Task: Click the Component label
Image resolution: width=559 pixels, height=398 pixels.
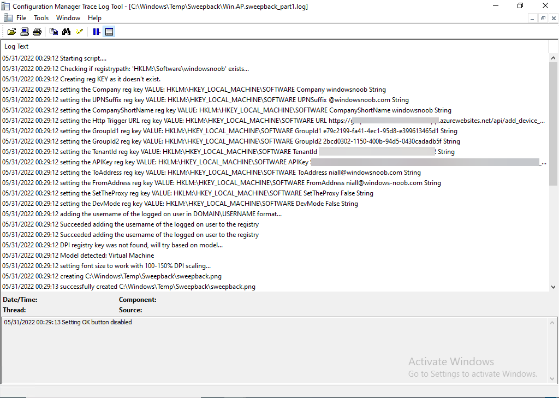Action: 138,300
